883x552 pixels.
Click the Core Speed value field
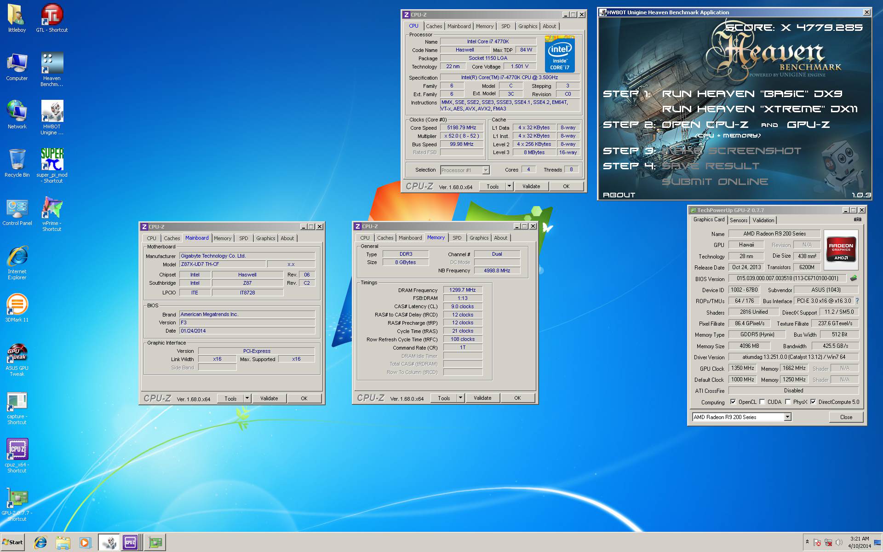pos(462,127)
